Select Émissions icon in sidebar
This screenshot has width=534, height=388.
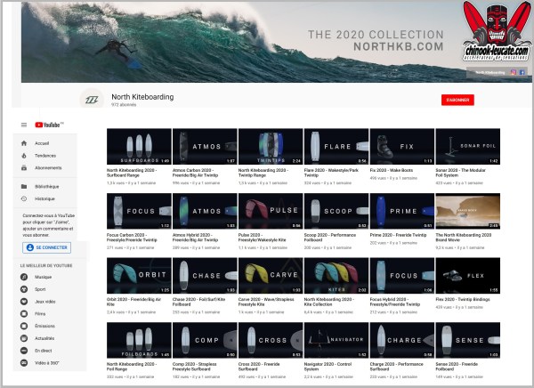24,326
